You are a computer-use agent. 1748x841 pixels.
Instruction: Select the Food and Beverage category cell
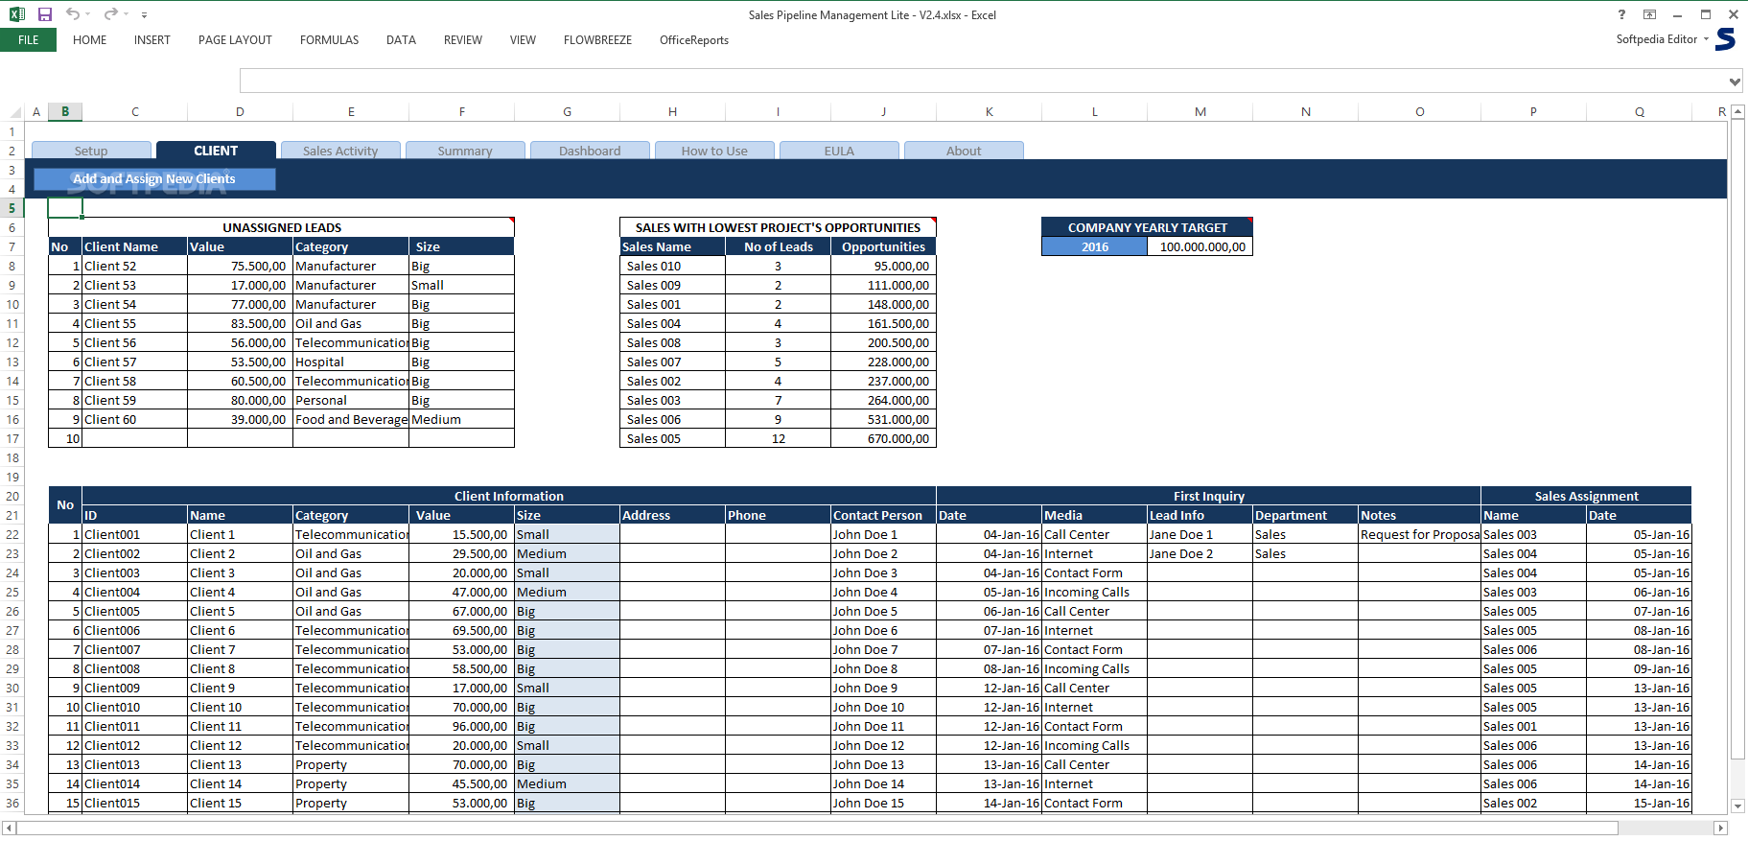point(351,419)
